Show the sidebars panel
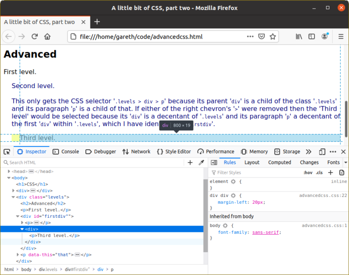Screen dimensions: 349x275 click(x=312, y=36)
